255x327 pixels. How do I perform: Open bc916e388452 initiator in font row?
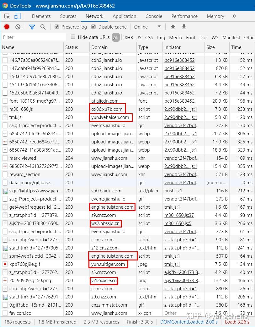click(x=179, y=101)
